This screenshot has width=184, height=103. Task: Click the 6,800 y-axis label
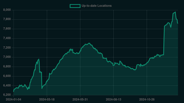tap(7, 67)
